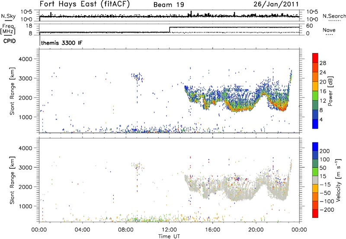
Task: Click the '24' Power colorbar tick
Action: click(x=323, y=72)
